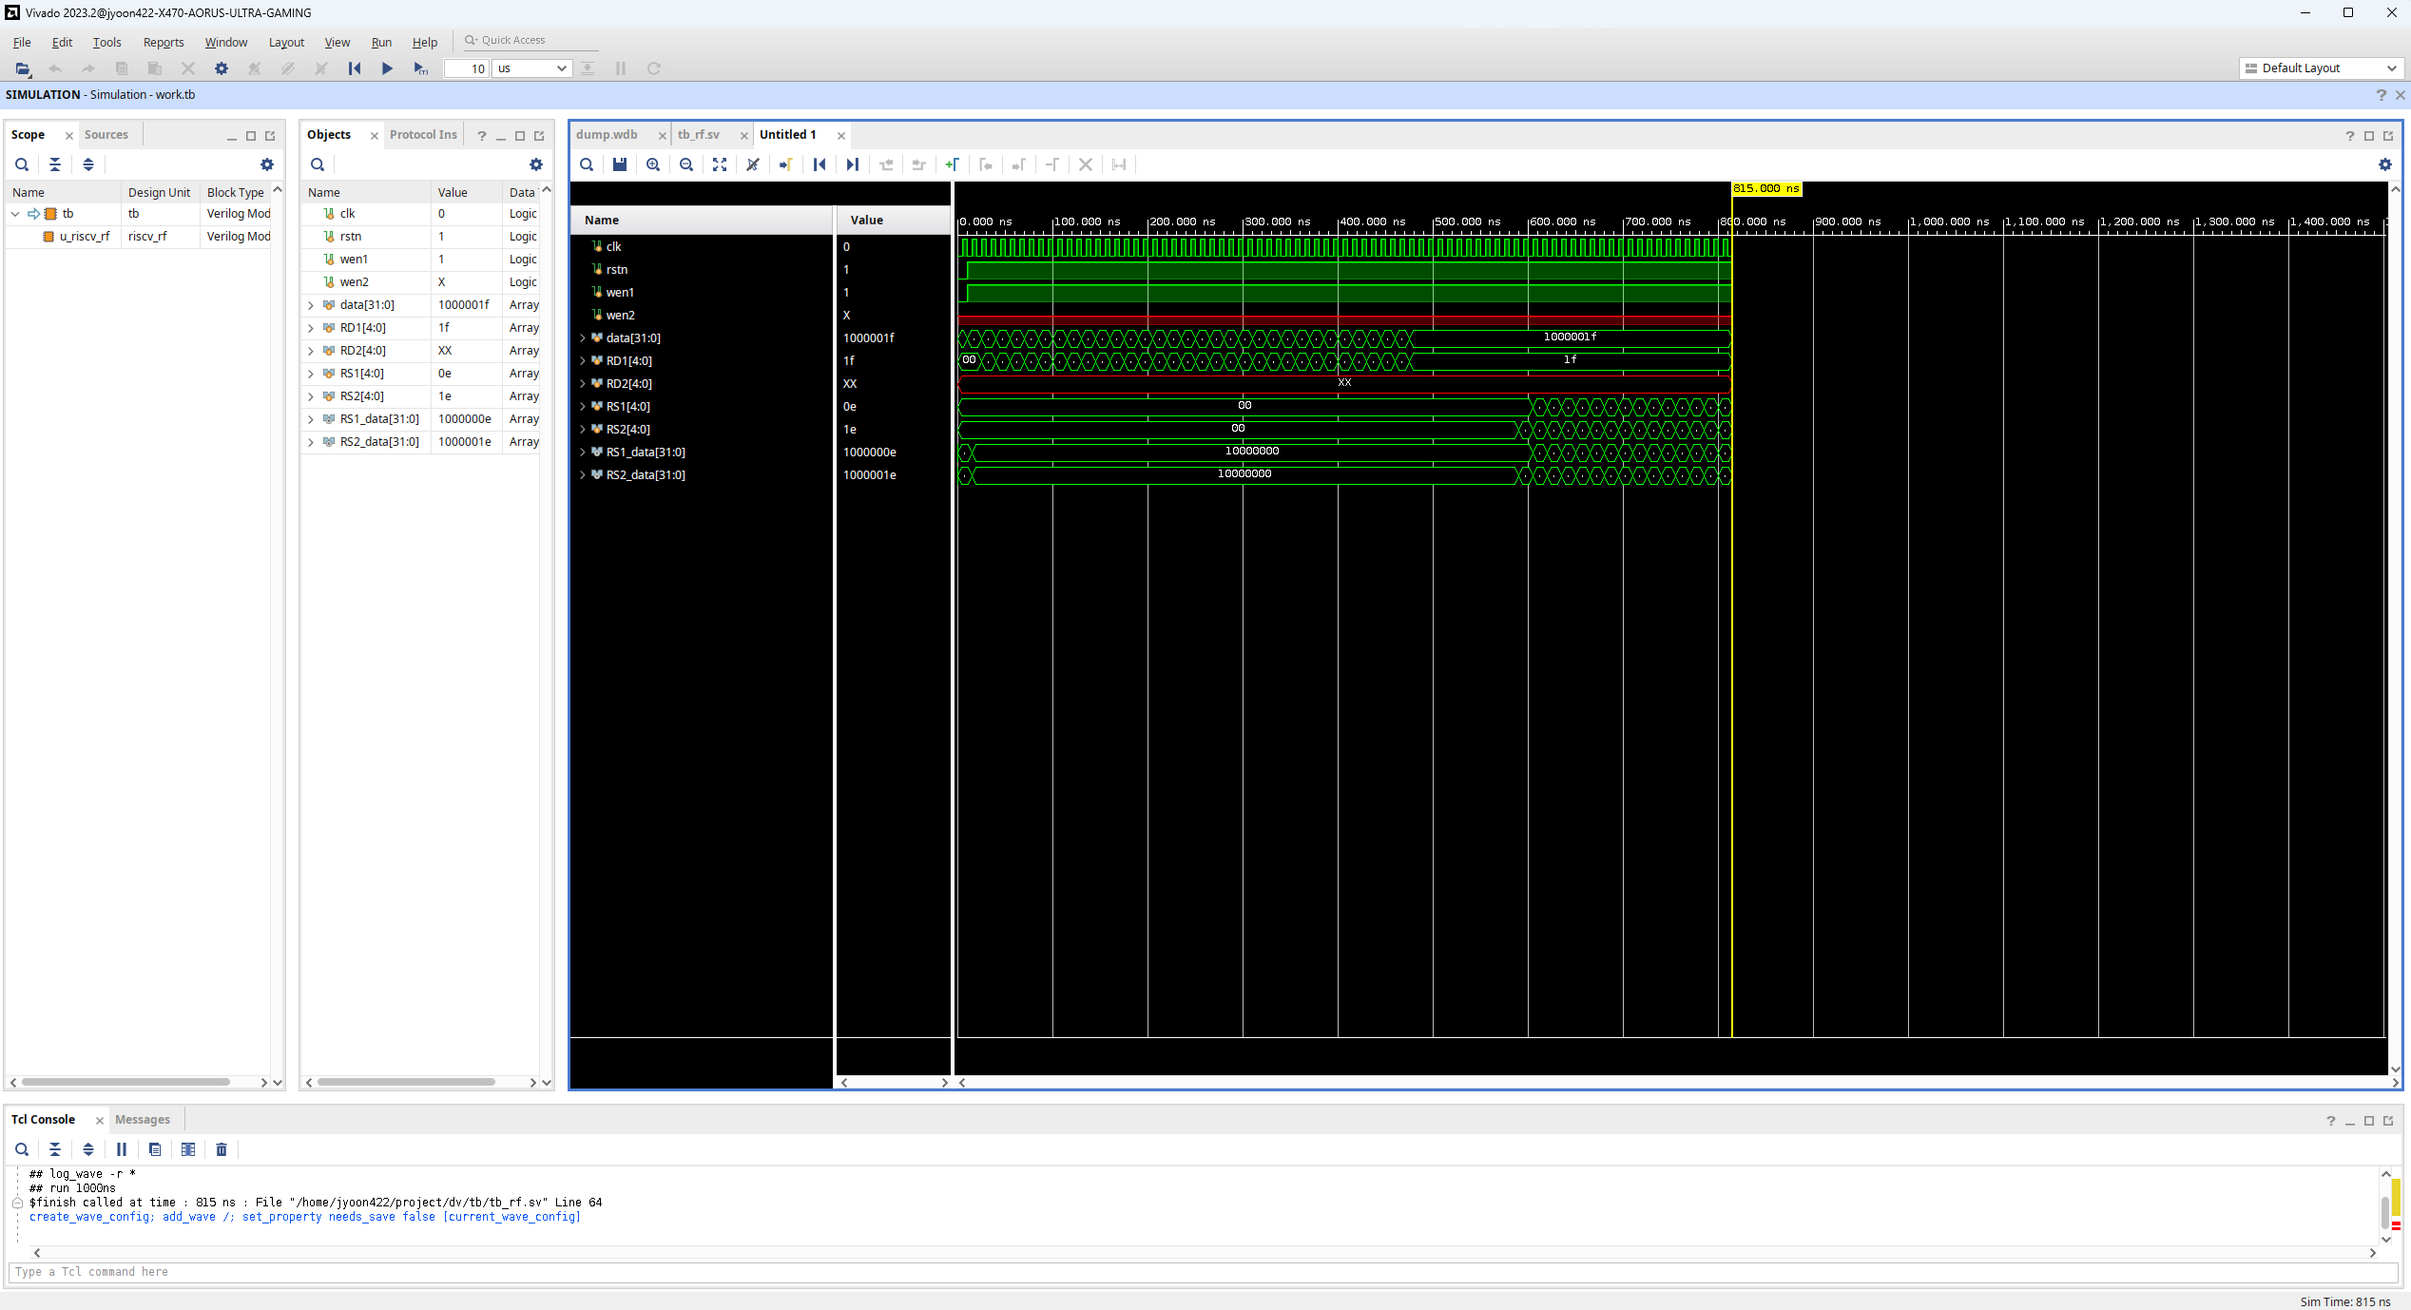Go to the waveform time start

(820, 164)
